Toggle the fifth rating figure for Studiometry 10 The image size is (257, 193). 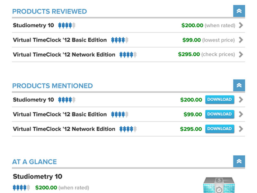(x=74, y=25)
